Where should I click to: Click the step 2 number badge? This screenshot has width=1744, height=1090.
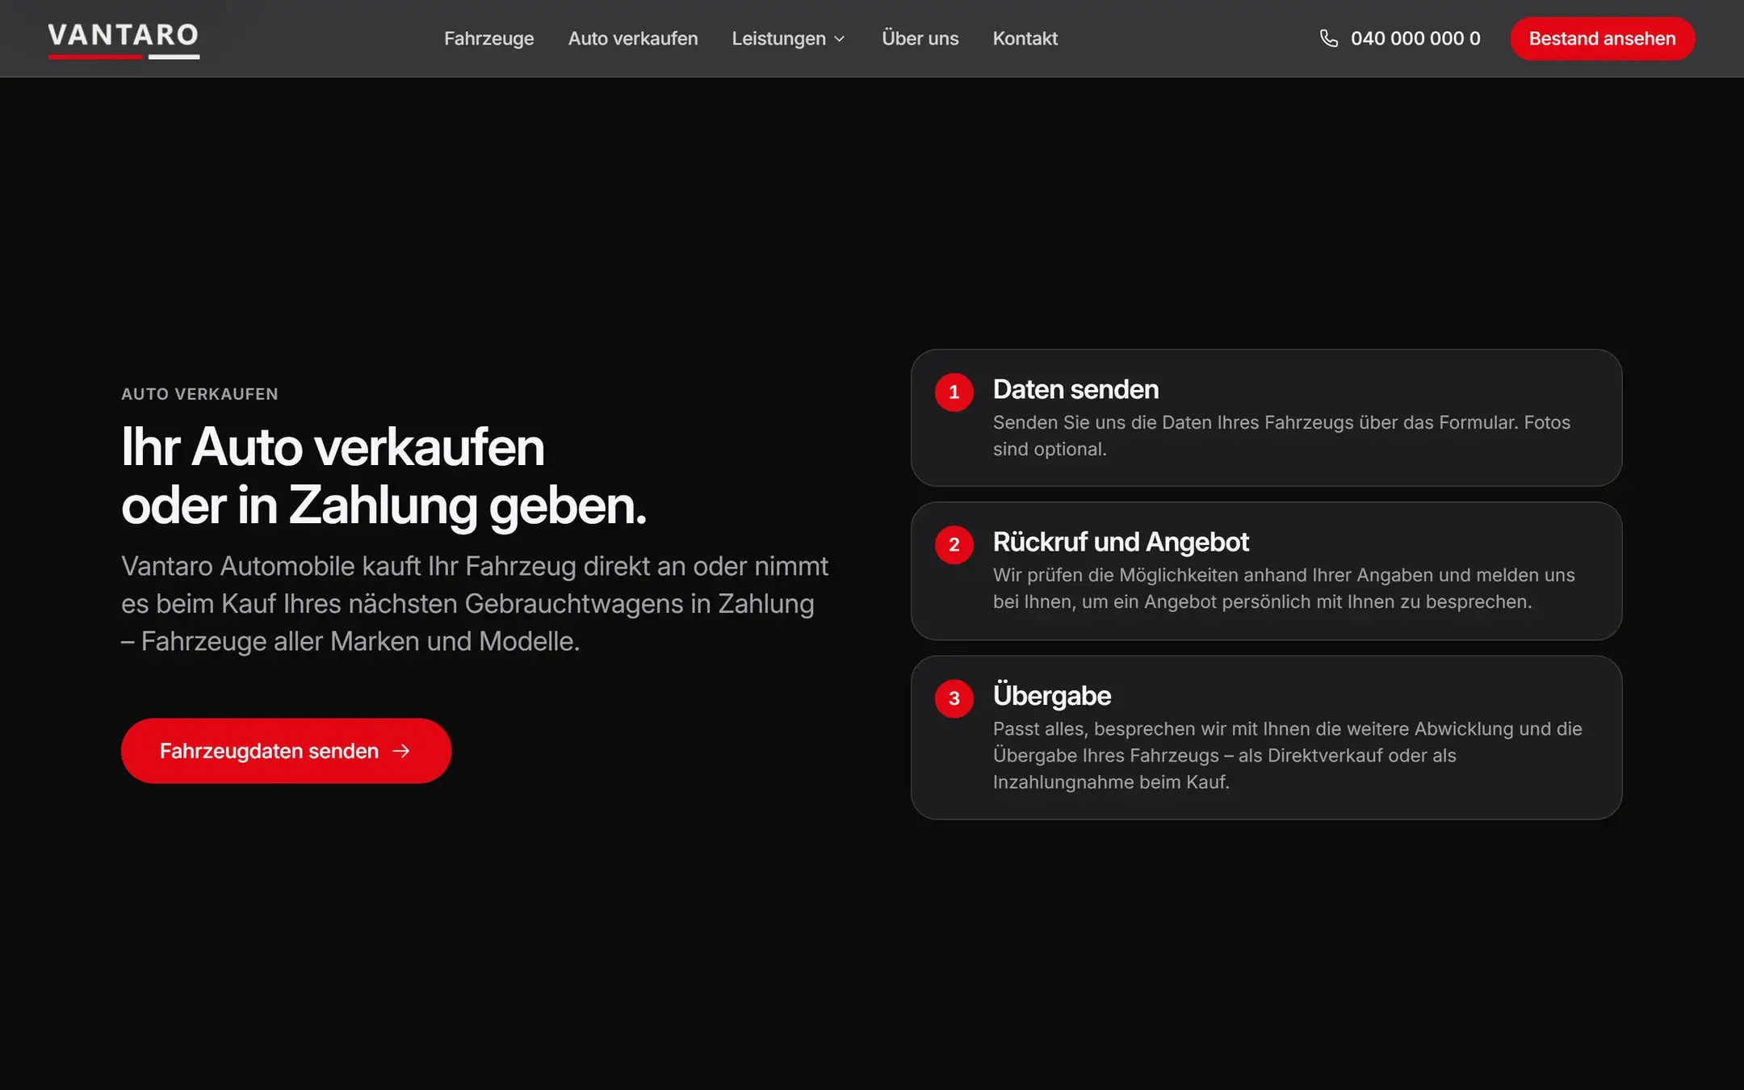click(x=954, y=545)
